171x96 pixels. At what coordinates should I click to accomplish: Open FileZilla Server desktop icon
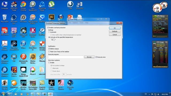pyautogui.click(x=14, y=72)
